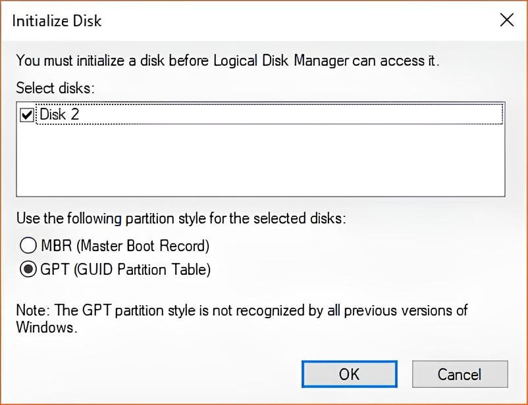The height and width of the screenshot is (405, 528).
Task: Click the 'You must initialize a disk' message
Action: click(228, 60)
